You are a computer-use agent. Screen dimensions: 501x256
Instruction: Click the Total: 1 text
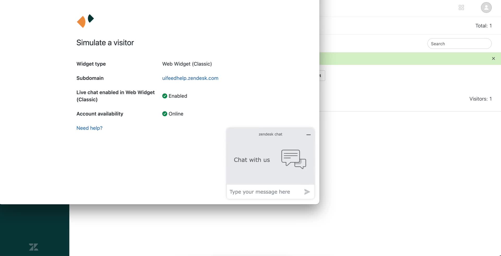point(484,26)
